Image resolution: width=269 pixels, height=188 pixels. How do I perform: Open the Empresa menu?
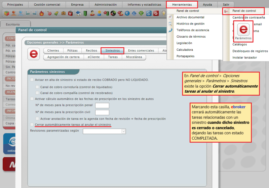77,5
